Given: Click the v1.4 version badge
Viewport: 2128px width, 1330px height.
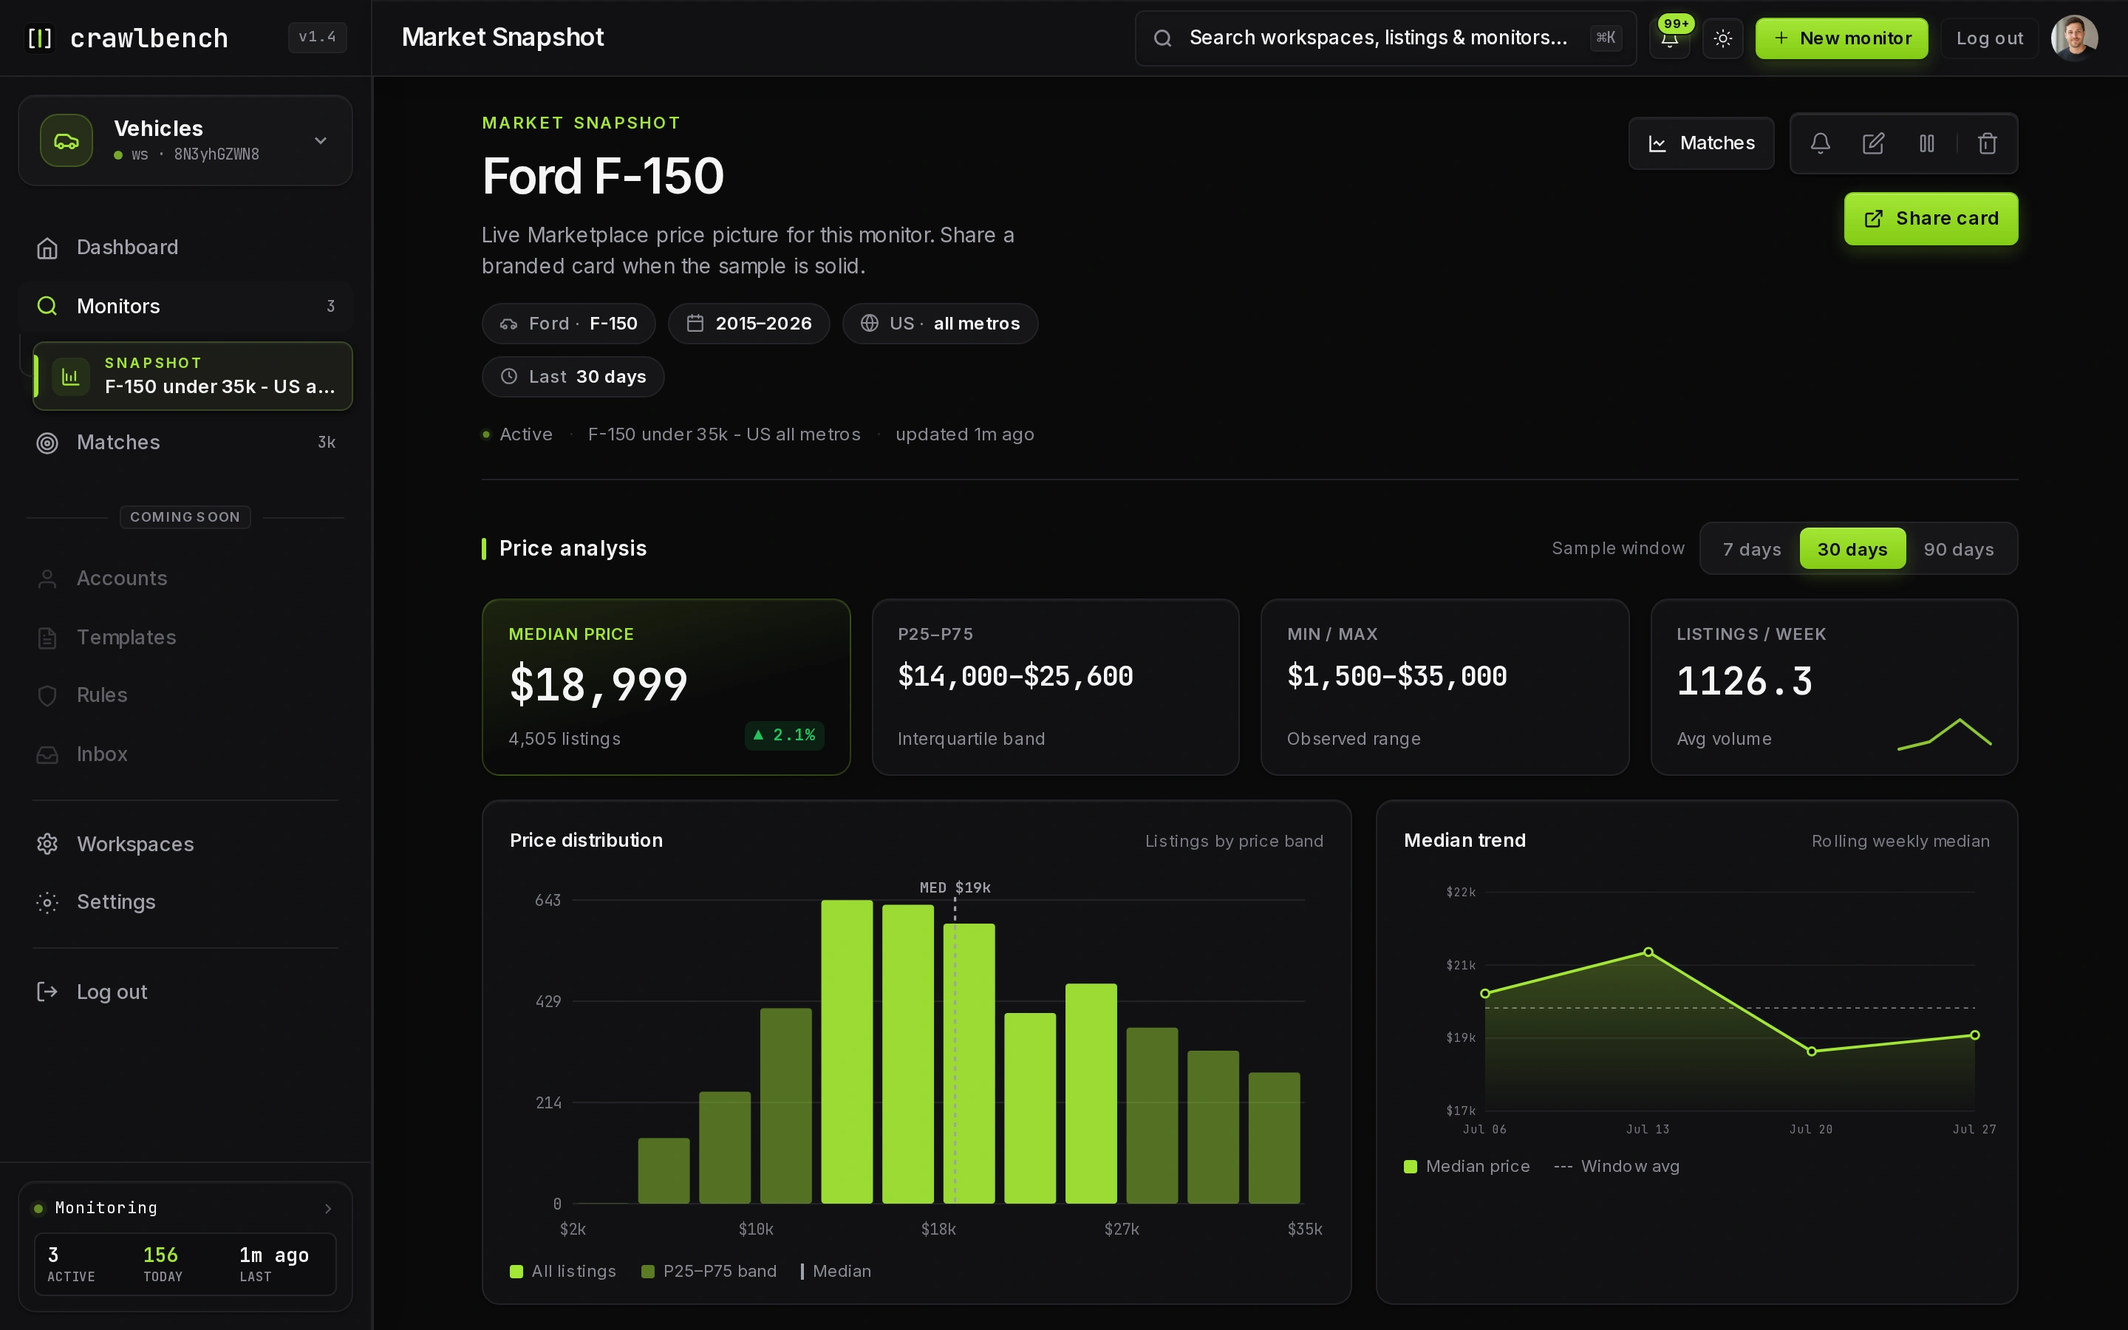Looking at the screenshot, I should coord(318,37).
